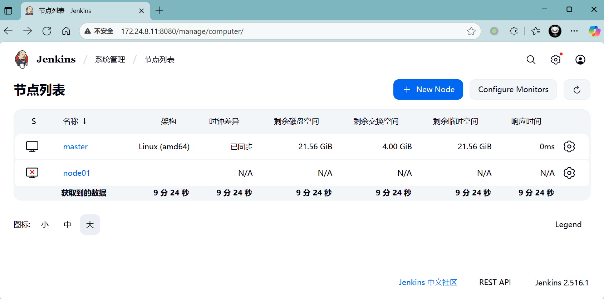Go to 系统管理 breadcrumb
604x299 pixels.
[110, 60]
